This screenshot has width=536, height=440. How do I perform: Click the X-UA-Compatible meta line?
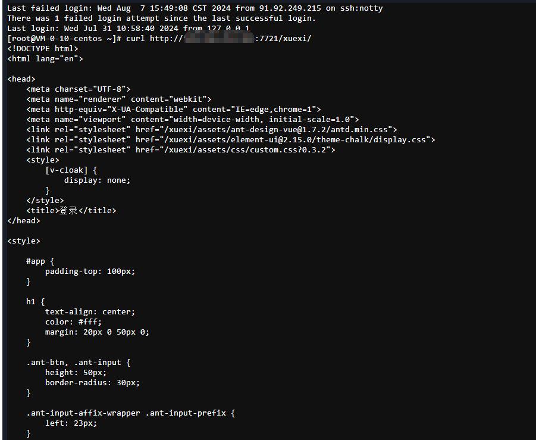click(x=174, y=110)
